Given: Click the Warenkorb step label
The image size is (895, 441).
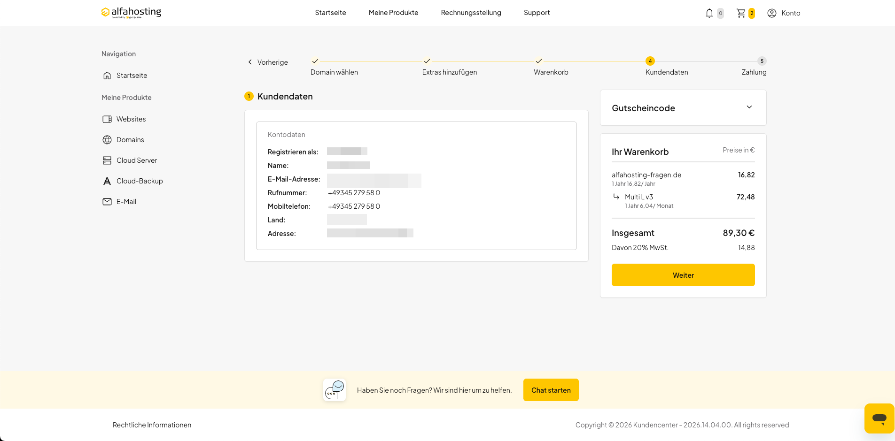Looking at the screenshot, I should coord(551,72).
